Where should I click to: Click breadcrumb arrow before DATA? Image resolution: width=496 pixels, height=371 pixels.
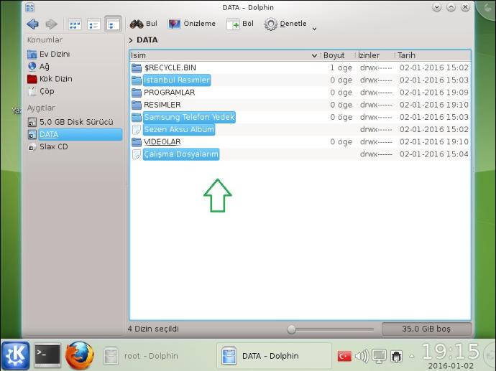[x=131, y=40]
